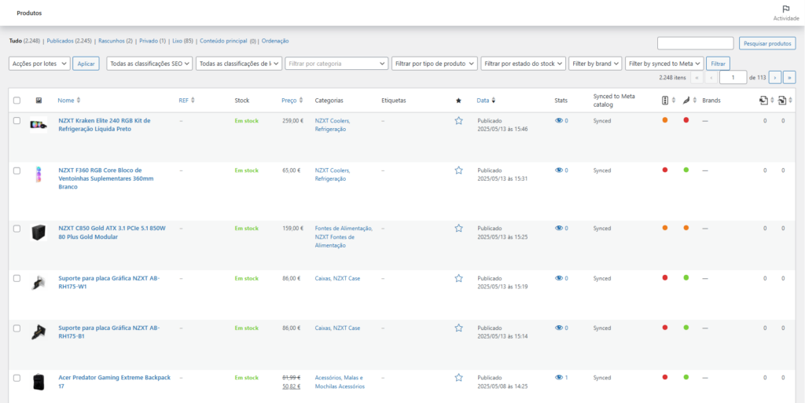Check the Acer Predator Backpack row checkbox
Viewport: 805px width, 403px height.
tap(17, 377)
